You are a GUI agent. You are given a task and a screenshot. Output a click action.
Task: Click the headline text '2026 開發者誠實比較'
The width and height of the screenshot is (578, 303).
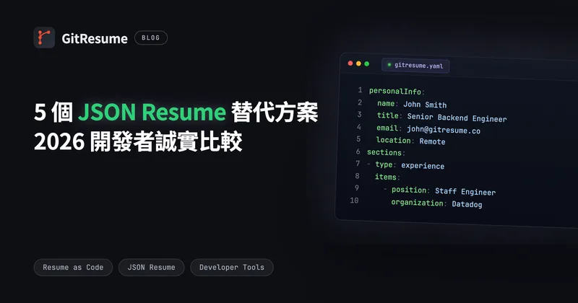(138, 141)
